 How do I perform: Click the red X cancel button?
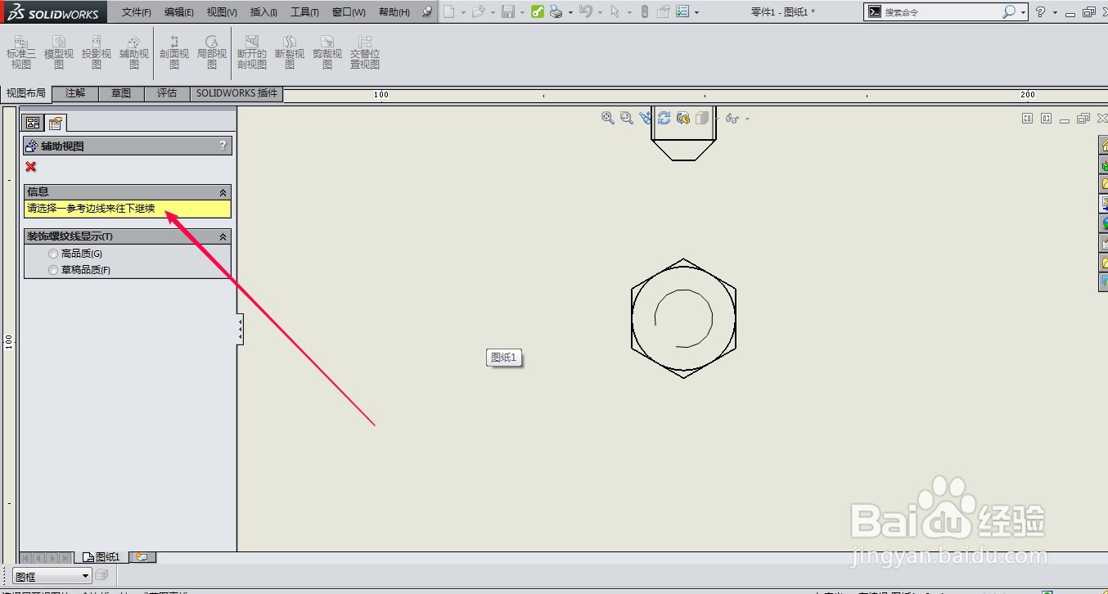coord(31,167)
